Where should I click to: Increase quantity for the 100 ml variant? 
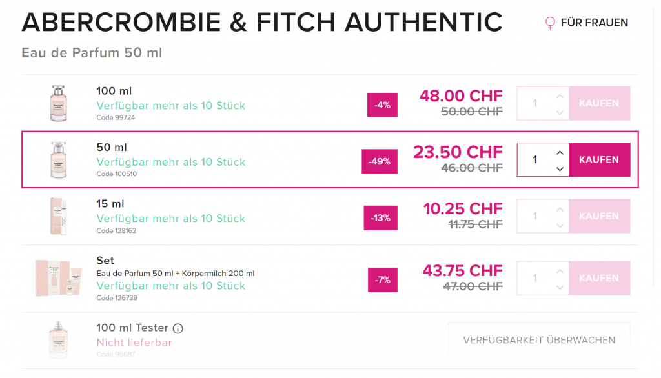[560, 97]
